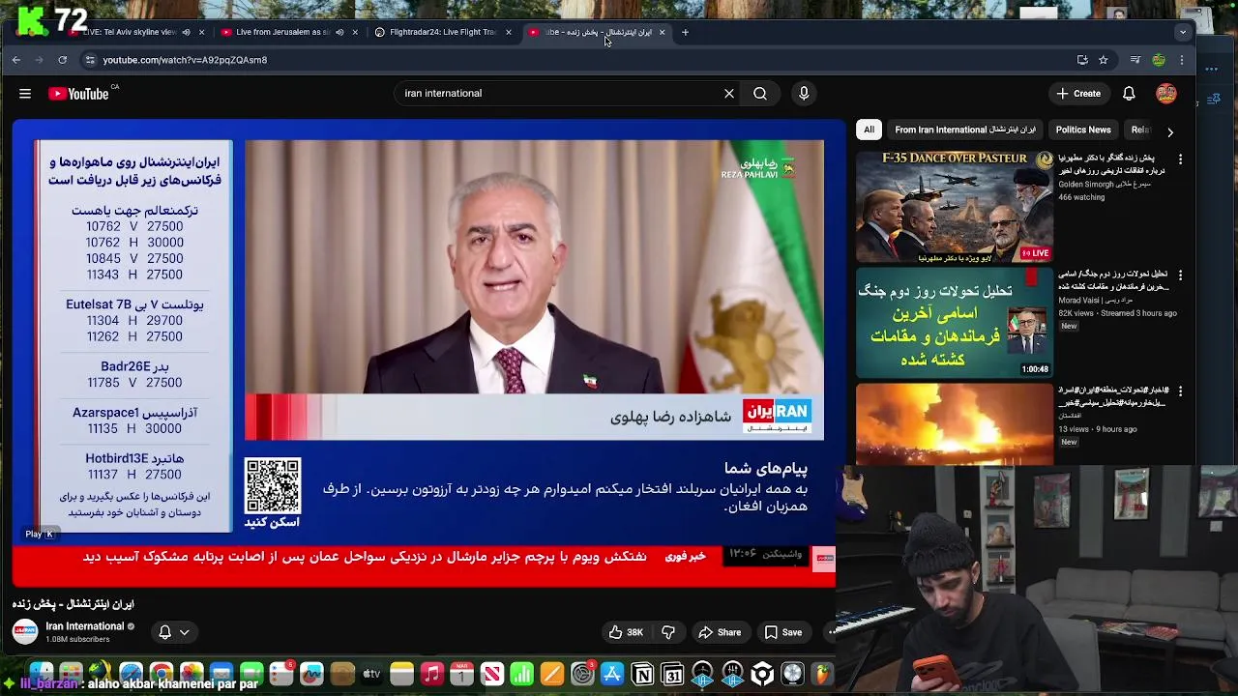Like the video showing 38K likes
The image size is (1238, 696).
click(x=626, y=632)
